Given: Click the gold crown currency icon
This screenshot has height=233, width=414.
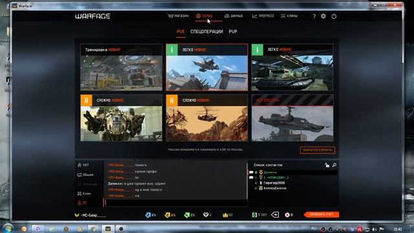Looking at the screenshot, I should 225,215.
